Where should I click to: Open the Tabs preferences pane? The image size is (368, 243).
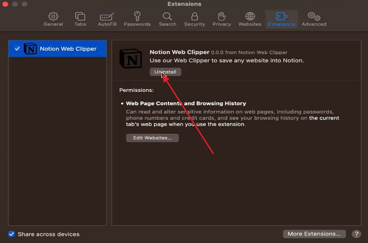pos(80,19)
